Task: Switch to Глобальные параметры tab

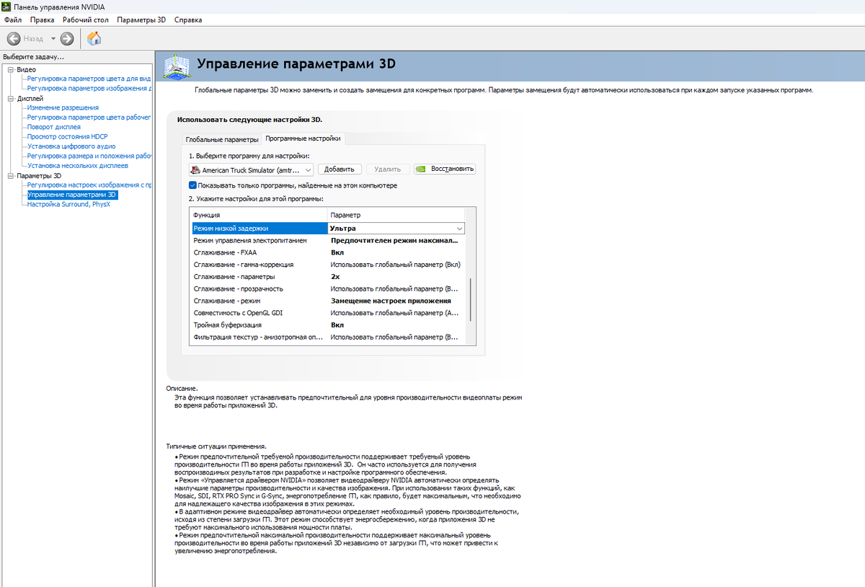Action: pos(222,139)
